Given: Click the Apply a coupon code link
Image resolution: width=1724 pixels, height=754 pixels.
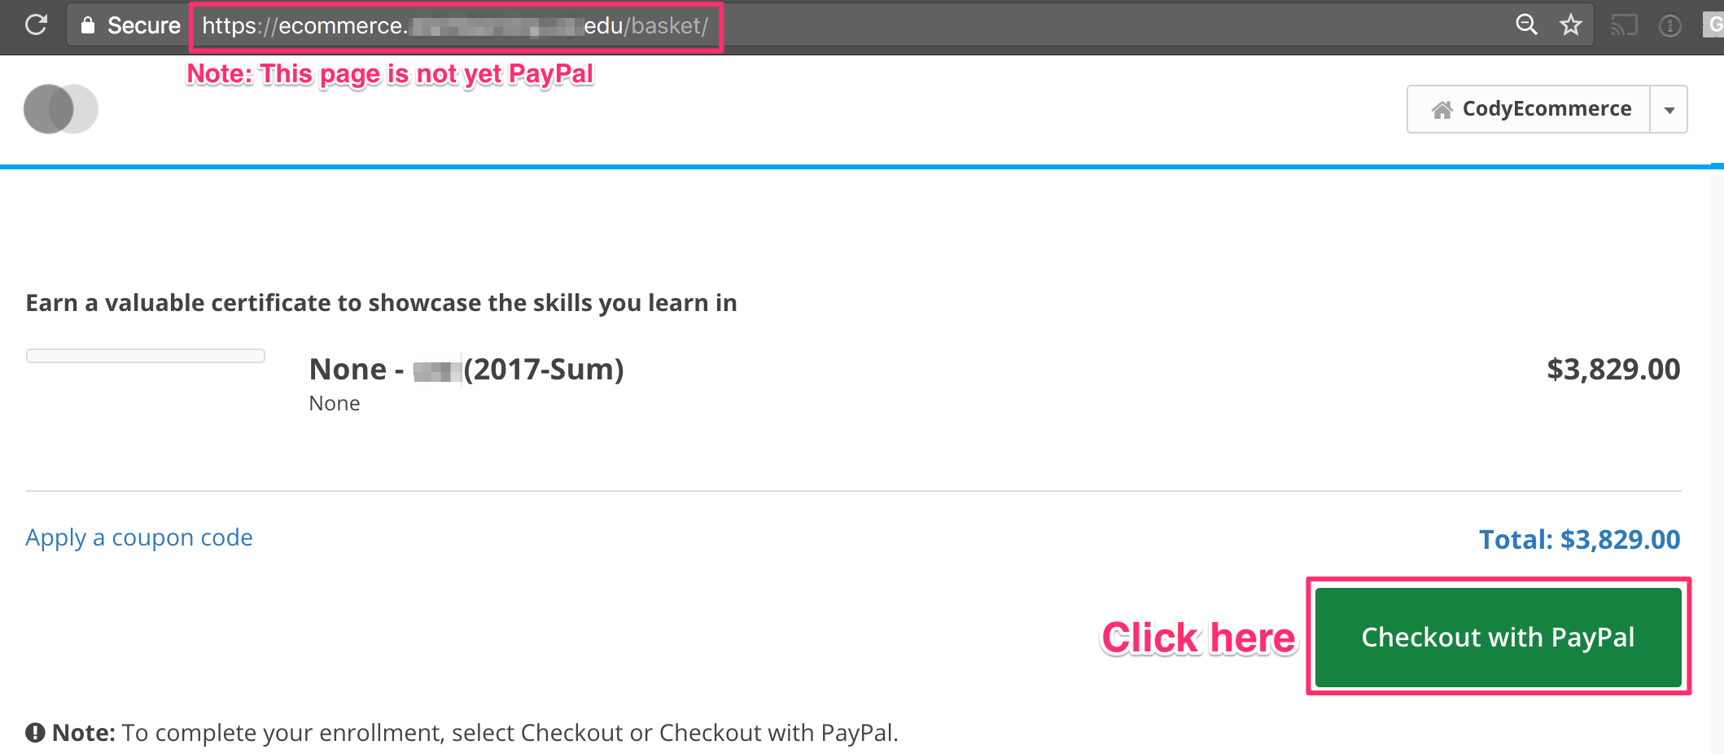Looking at the screenshot, I should pyautogui.click(x=139, y=538).
